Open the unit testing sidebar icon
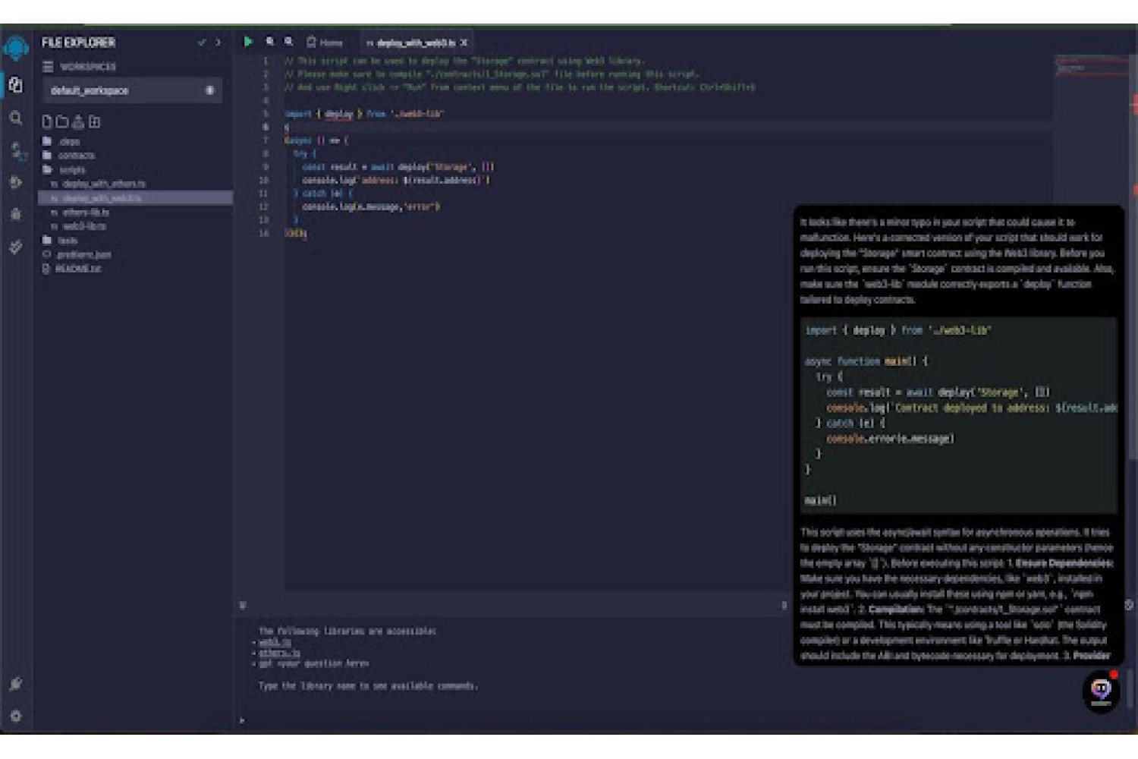The image size is (1138, 759). point(15,247)
